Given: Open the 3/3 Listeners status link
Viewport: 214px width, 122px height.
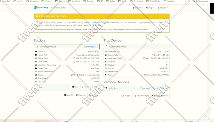Looking at the screenshot, I should [x=167, y=62].
